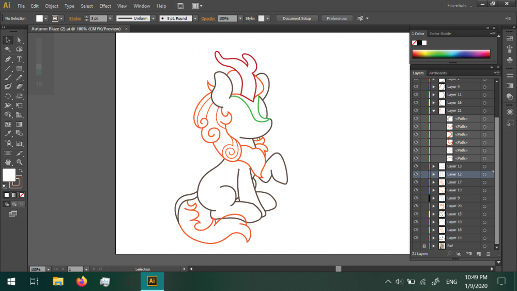Click the white Fill swatch in toolbox
Image resolution: width=517 pixels, height=291 pixels.
pyautogui.click(x=9, y=175)
